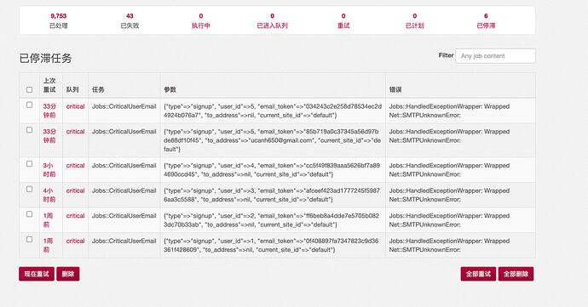Select SMTPUnknownError text in the user_id 1 row
Image resolution: width=588 pixels, height=307 pixels.
coord(425,250)
